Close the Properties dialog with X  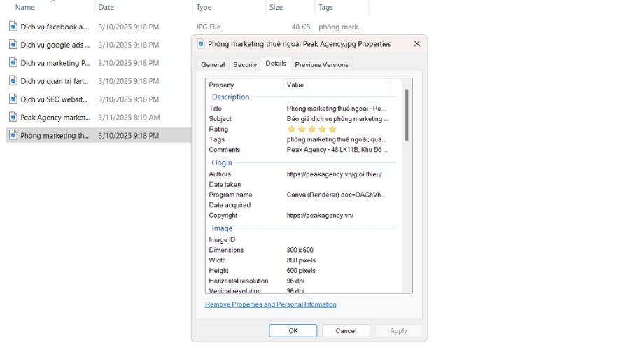point(417,44)
